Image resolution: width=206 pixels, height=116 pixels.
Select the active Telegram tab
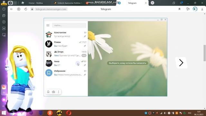[132, 3]
